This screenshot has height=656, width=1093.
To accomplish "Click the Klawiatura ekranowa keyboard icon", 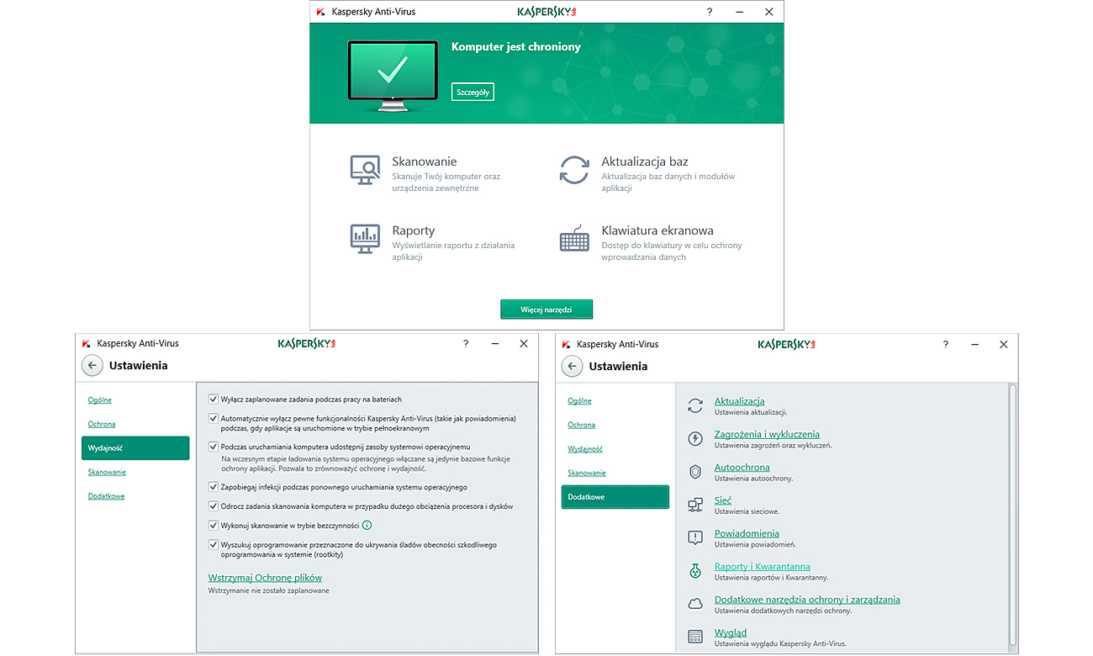I will pyautogui.click(x=575, y=239).
